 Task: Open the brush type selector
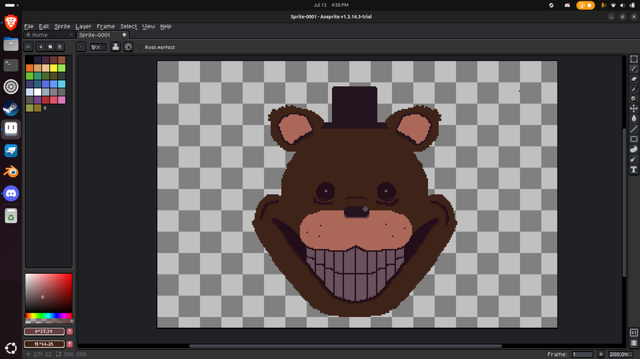[x=81, y=47]
